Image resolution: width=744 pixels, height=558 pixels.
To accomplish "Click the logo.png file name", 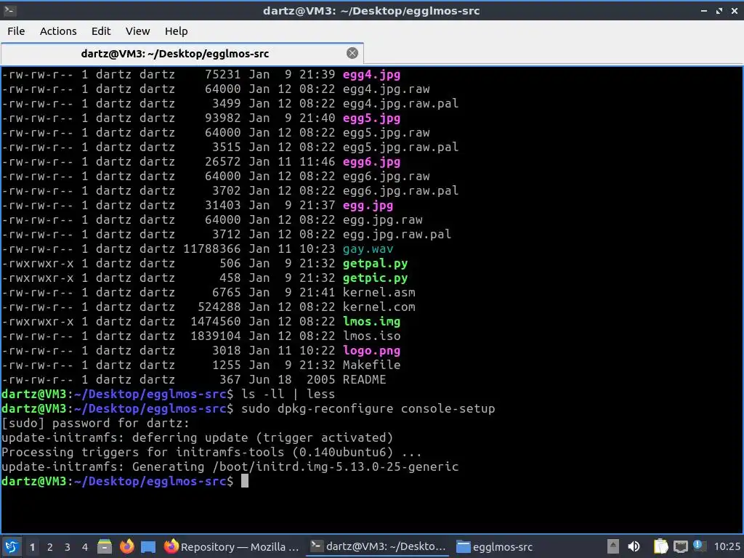I will point(371,351).
